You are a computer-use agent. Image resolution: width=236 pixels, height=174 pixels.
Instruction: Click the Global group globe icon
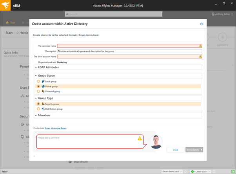click(x=43, y=86)
